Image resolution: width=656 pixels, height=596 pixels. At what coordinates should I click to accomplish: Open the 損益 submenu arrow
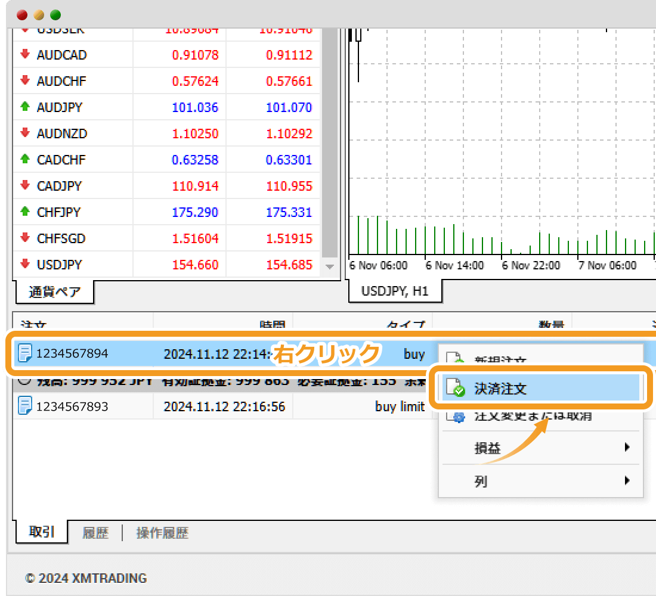(x=627, y=447)
